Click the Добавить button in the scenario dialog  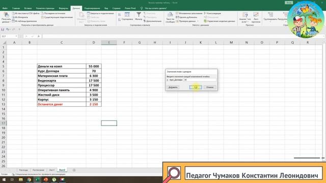(173, 87)
